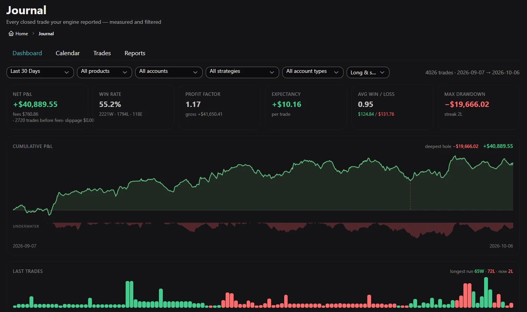Click the +$40,889.55 value in the Net P&L card
Viewport: 527px width, 312px height.
tap(35, 104)
